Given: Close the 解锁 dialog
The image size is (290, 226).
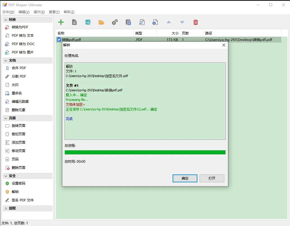Looking at the screenshot, I should (x=223, y=45).
